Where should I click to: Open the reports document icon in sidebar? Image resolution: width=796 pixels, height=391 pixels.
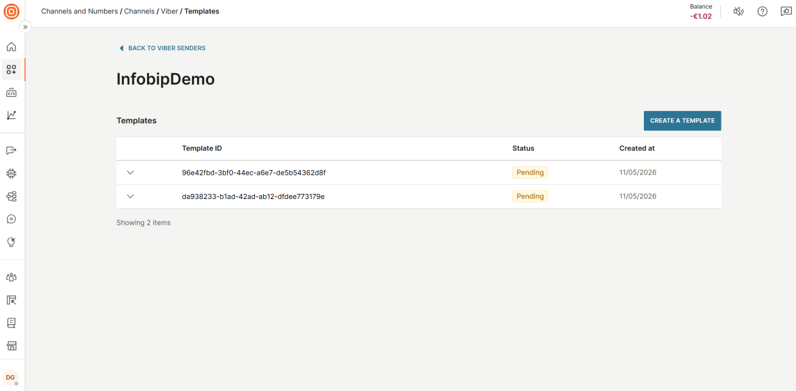(x=12, y=323)
